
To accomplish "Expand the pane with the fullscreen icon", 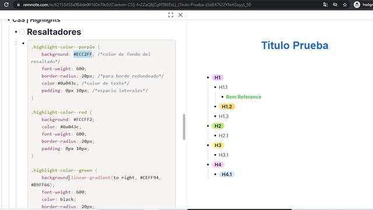I will click(171, 15).
